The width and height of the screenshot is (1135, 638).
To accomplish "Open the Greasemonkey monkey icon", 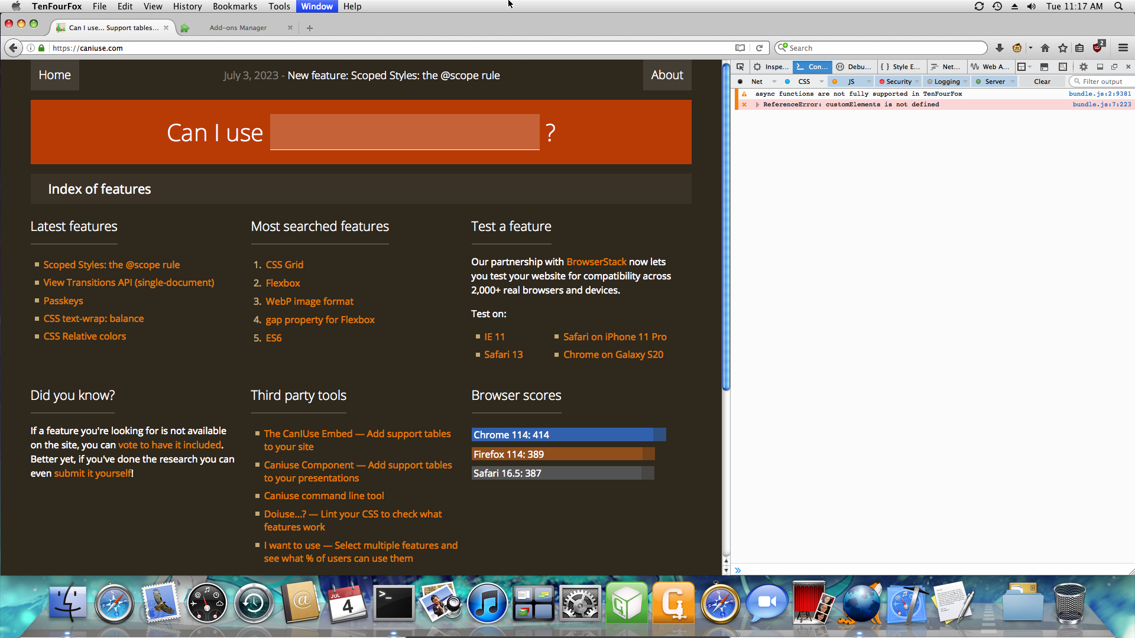I will coord(1017,48).
